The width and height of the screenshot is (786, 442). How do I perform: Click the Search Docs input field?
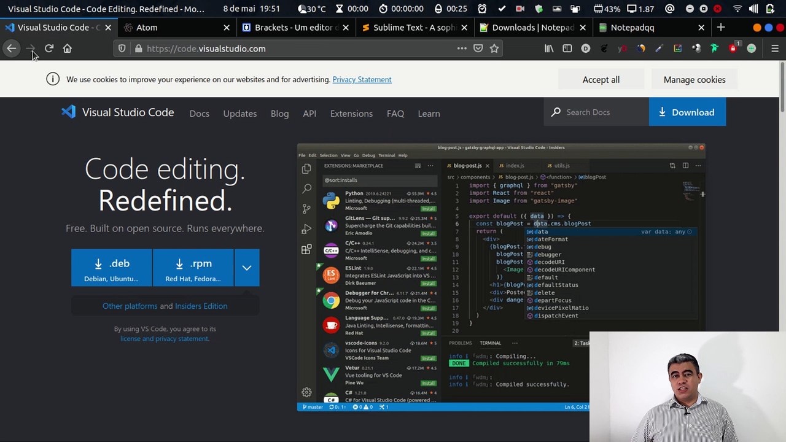602,112
